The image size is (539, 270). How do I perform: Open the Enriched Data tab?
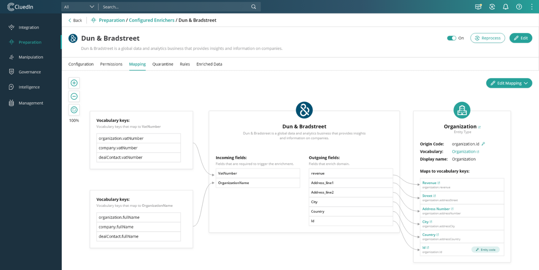click(209, 64)
